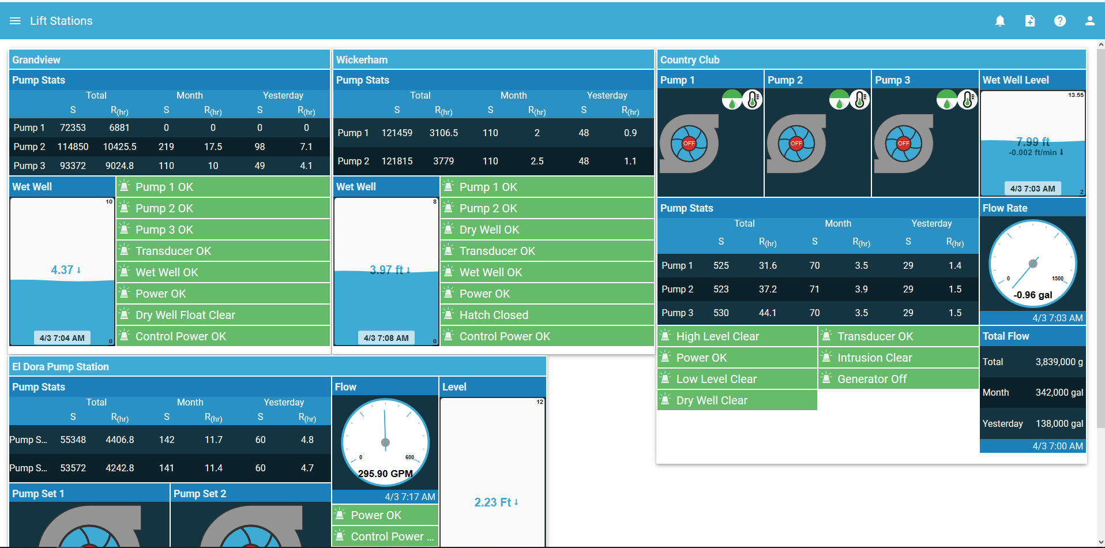Click Pump 2 moisture droplet indicator
1105x548 pixels.
[839, 100]
